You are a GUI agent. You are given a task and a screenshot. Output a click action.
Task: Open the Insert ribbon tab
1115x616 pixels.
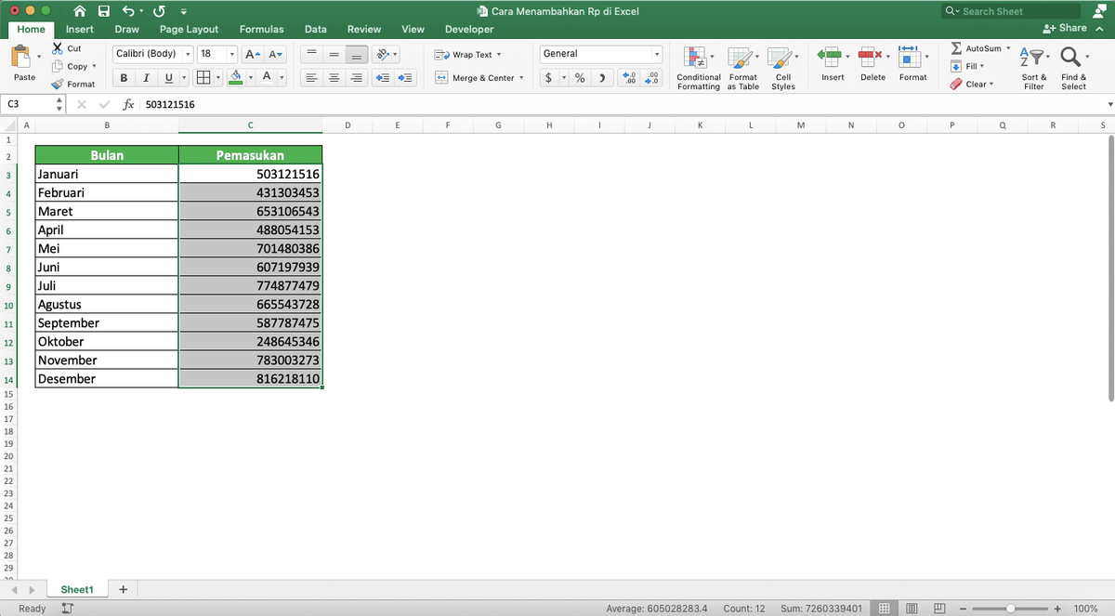[x=79, y=29]
